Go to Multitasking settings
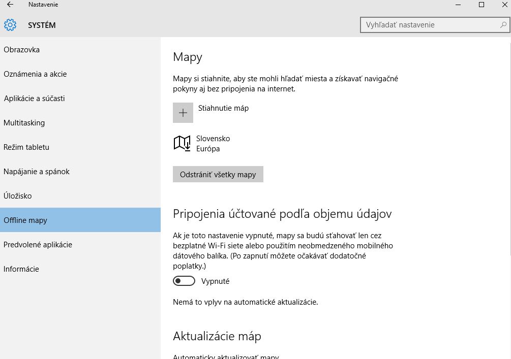This screenshot has height=359, width=511. pos(24,123)
